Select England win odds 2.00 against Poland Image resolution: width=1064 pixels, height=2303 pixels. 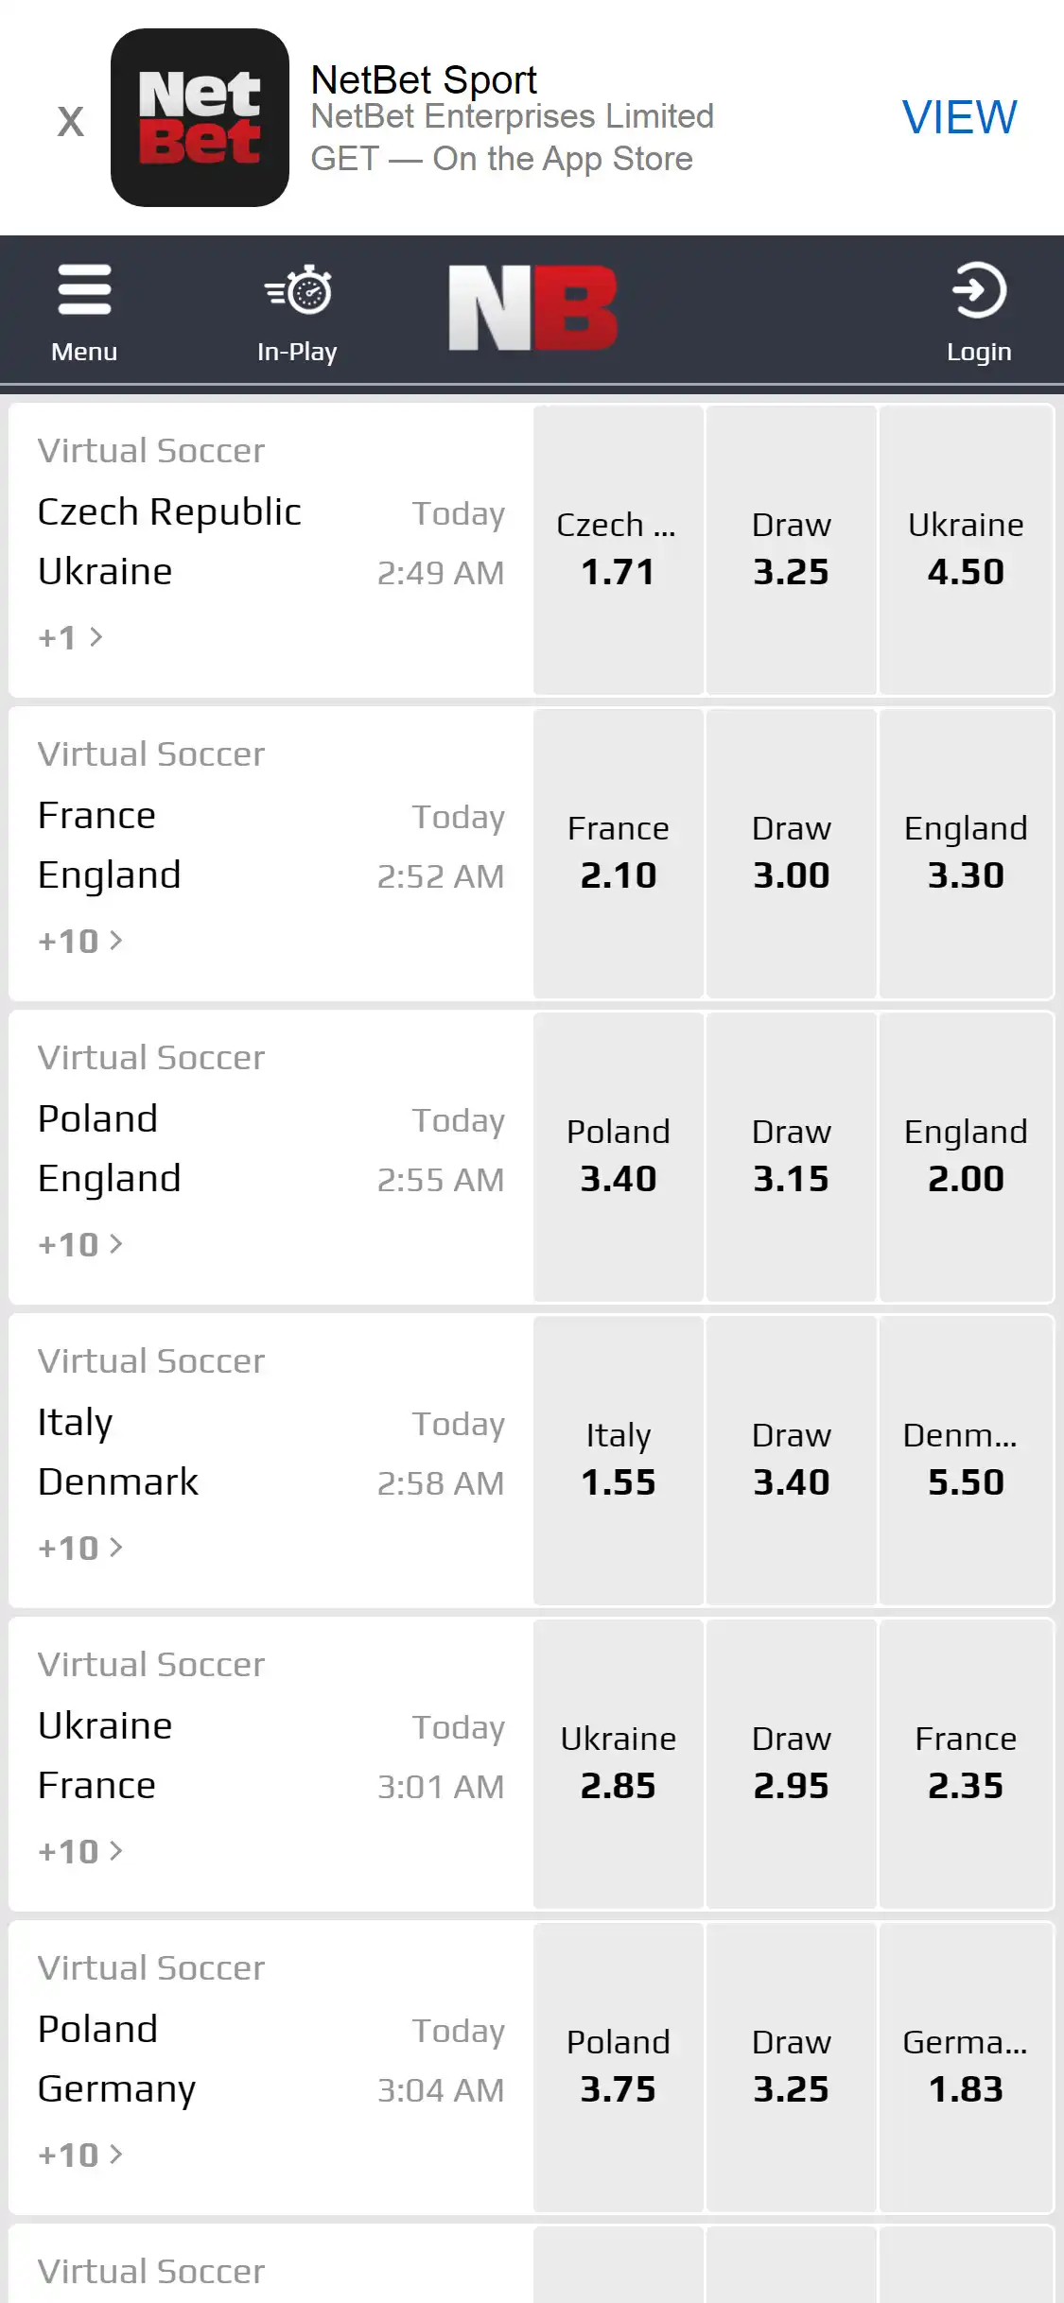coord(966,1157)
